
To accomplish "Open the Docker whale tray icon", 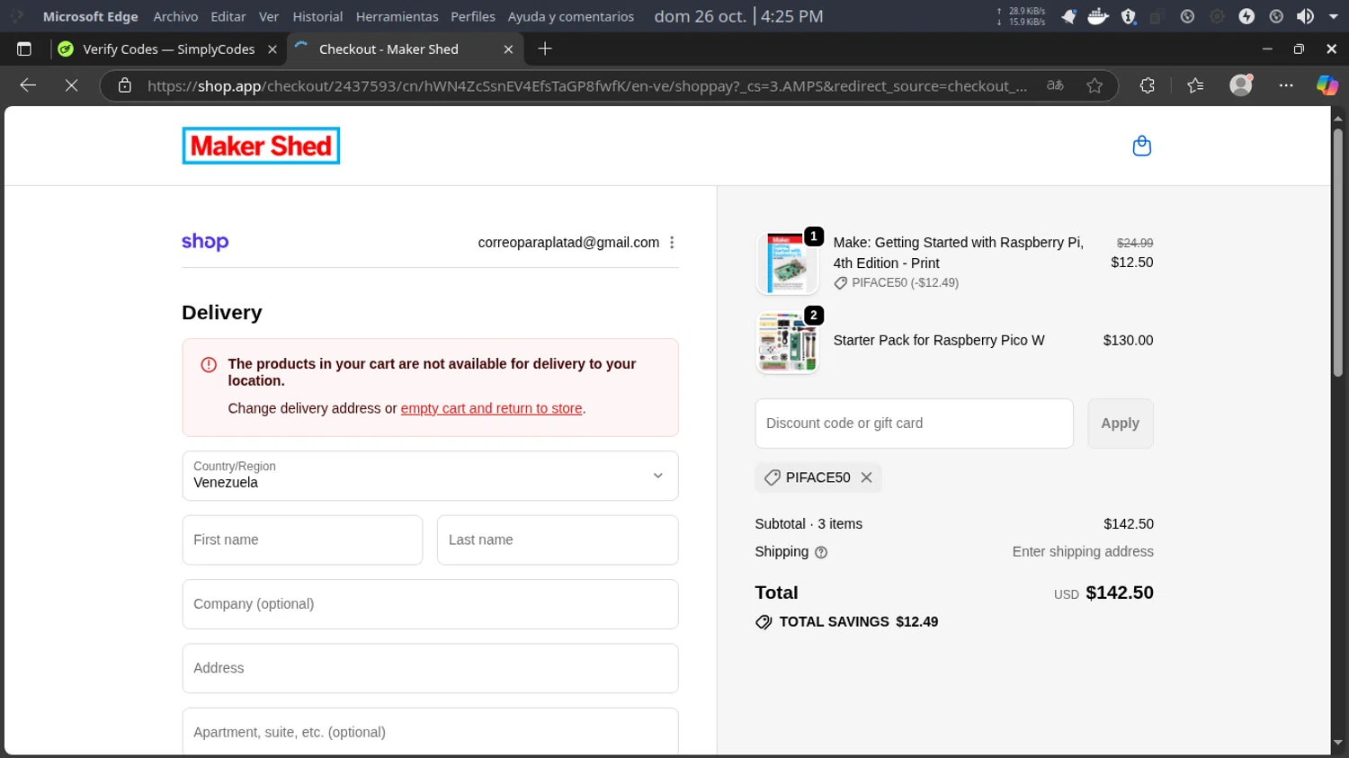I will (x=1098, y=16).
